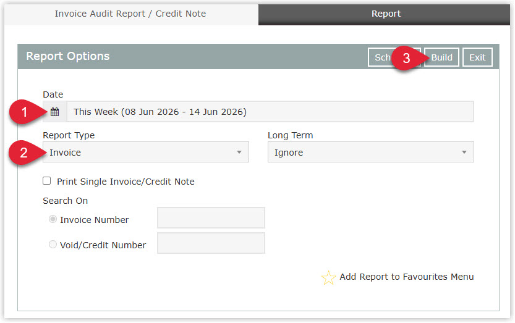Open the Long Term dropdown set to Ignore
The height and width of the screenshot is (323, 515).
coord(371,153)
